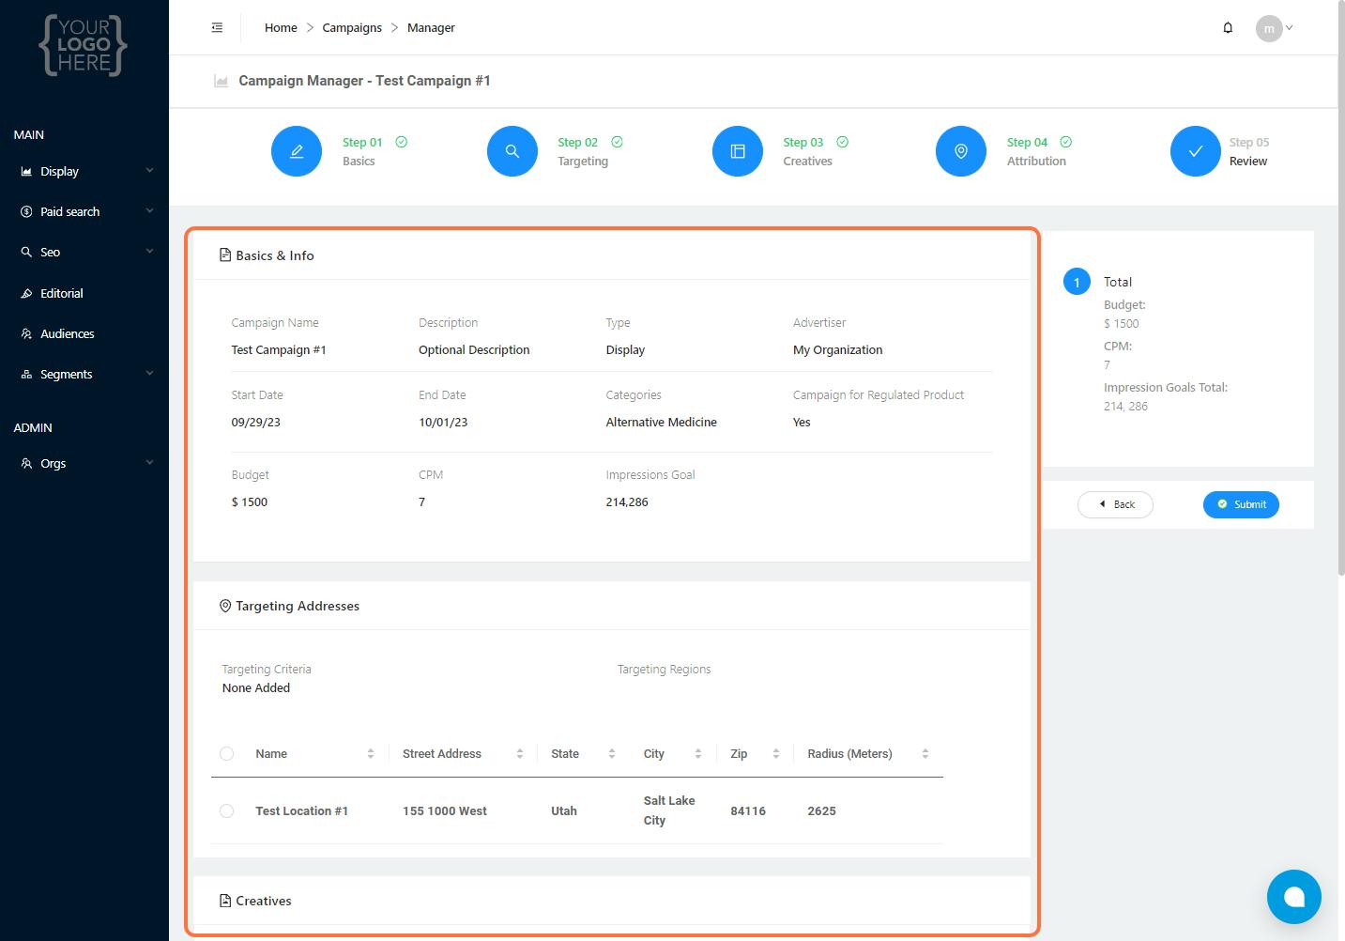1345x941 pixels.
Task: Click the Step 02 Targeting search circle
Action: 512,151
